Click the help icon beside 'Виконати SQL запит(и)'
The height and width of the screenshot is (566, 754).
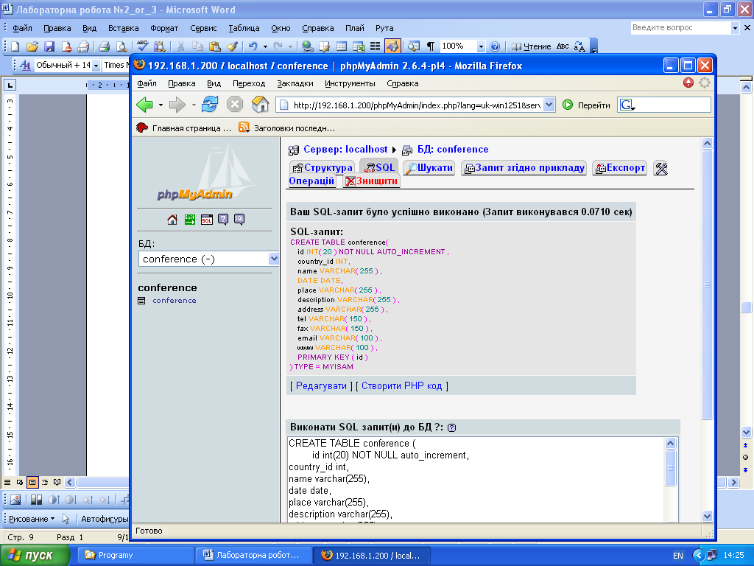(451, 427)
